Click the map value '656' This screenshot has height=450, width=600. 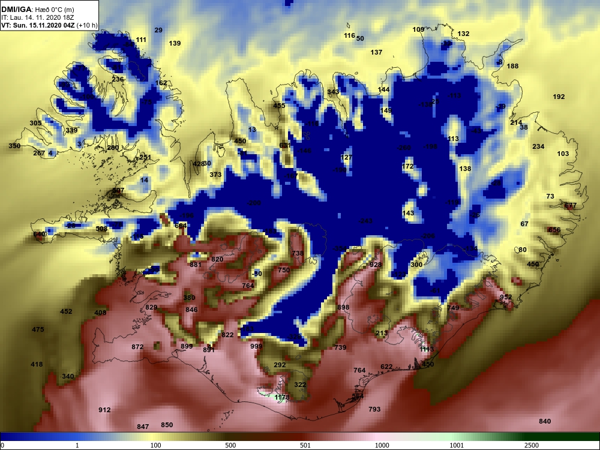pyautogui.click(x=554, y=230)
